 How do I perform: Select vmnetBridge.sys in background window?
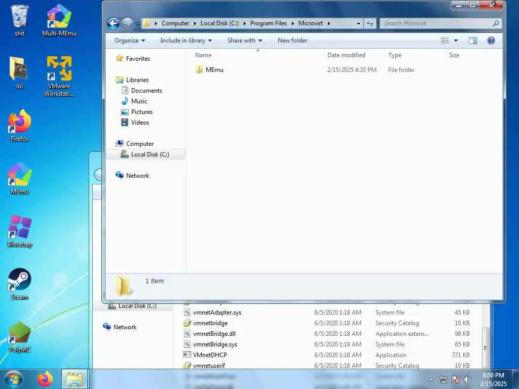pyautogui.click(x=215, y=344)
